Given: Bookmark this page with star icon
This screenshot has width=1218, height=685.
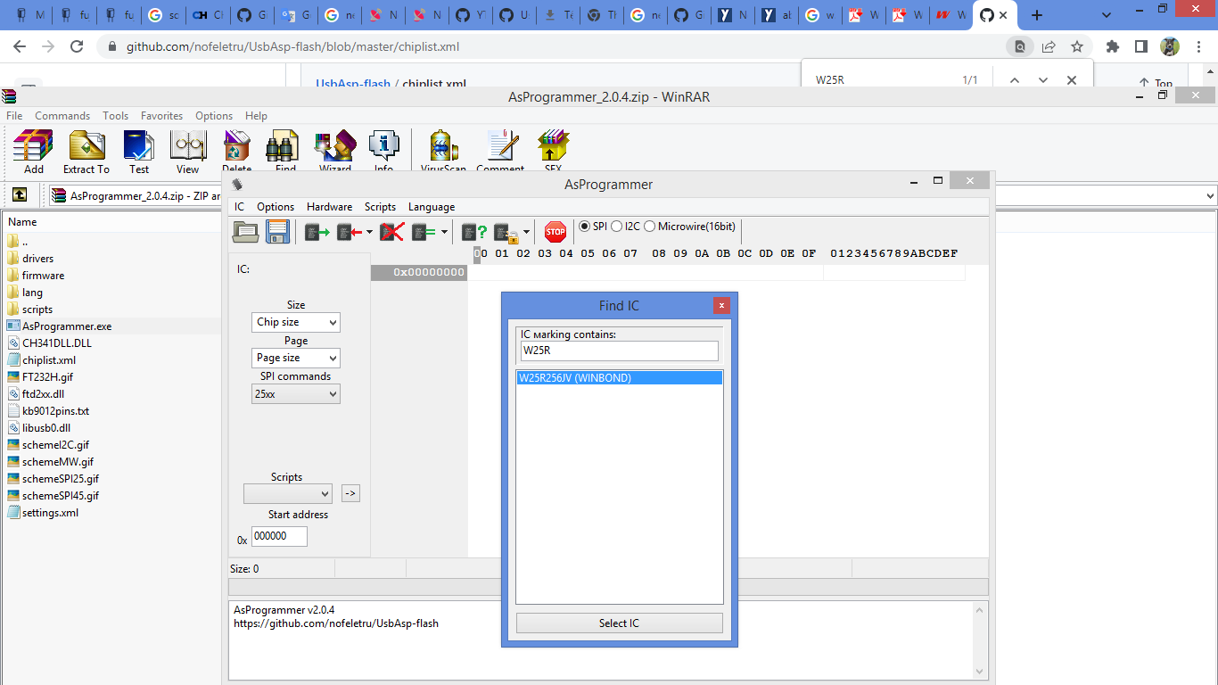Looking at the screenshot, I should point(1077,46).
